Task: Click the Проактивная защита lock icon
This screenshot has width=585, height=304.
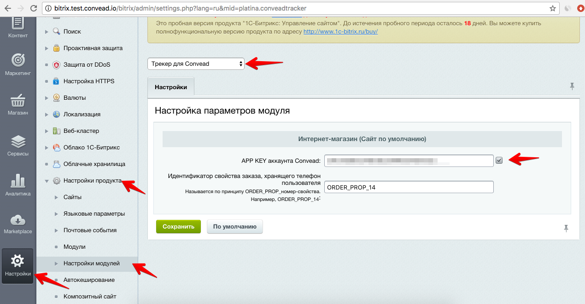Action: [x=57, y=48]
